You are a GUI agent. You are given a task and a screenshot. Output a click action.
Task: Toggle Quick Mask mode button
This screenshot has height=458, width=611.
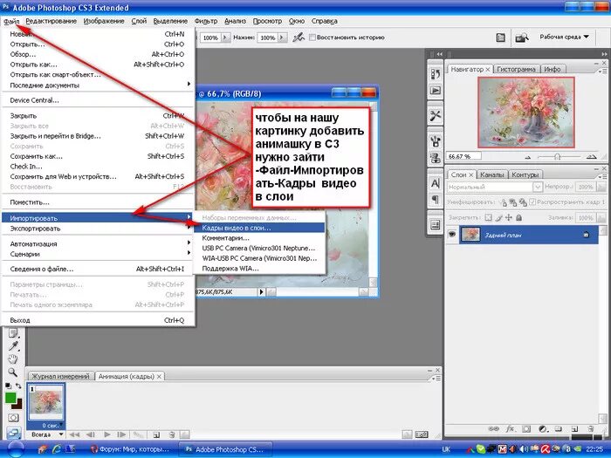(13, 418)
